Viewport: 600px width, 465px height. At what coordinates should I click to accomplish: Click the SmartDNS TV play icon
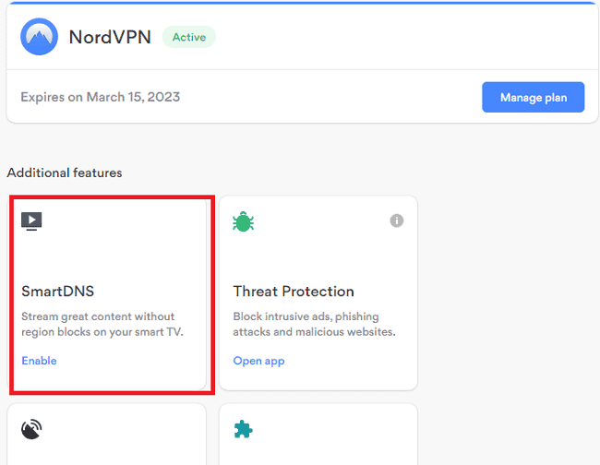click(31, 221)
